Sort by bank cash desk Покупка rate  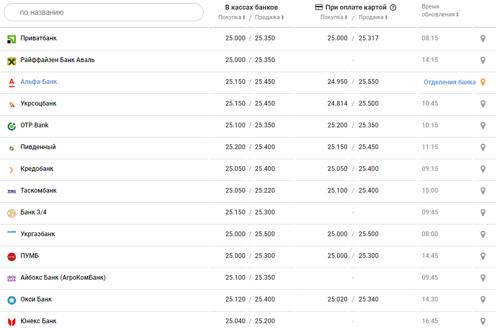pos(232,18)
